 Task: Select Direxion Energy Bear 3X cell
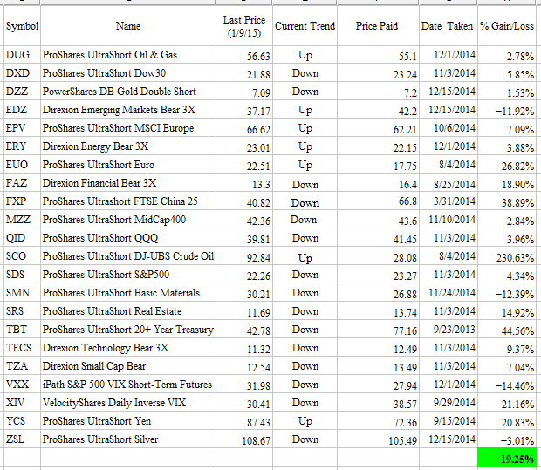coord(128,146)
